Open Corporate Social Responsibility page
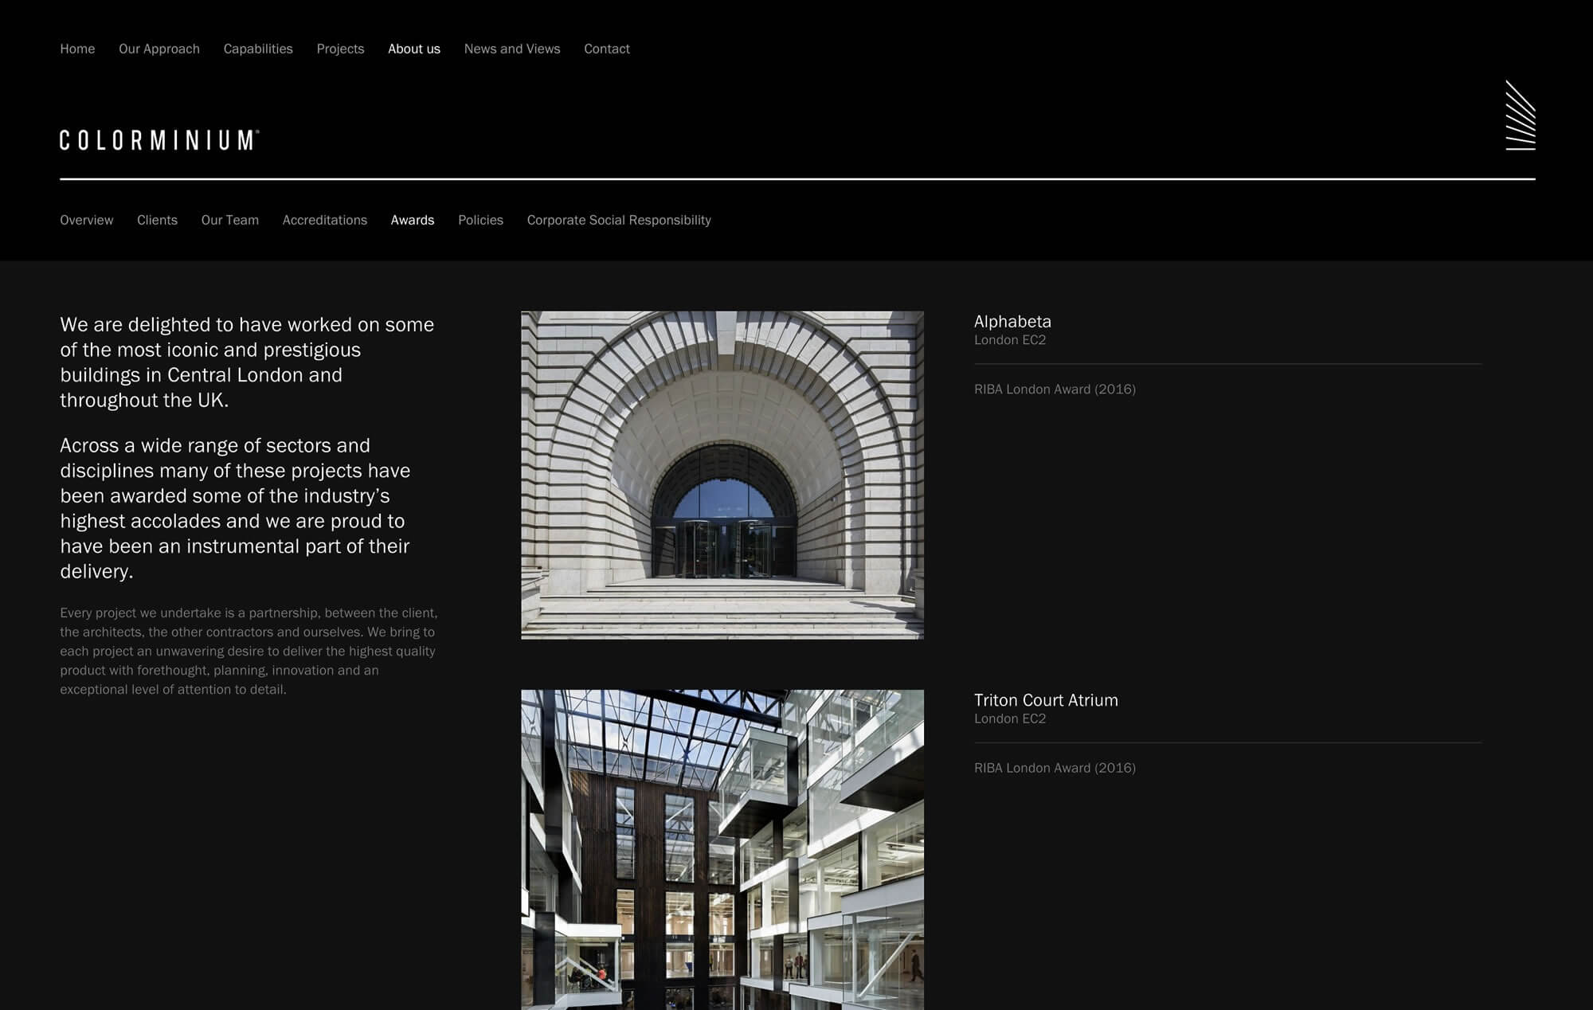1593x1010 pixels. coord(618,220)
